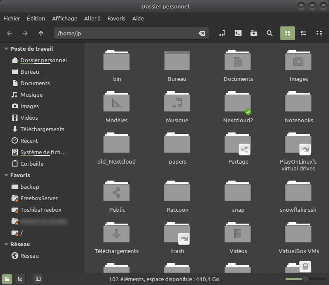The height and width of the screenshot is (285, 329).
Task: Adjust the zoom slider in the status bar
Action: point(305,279)
